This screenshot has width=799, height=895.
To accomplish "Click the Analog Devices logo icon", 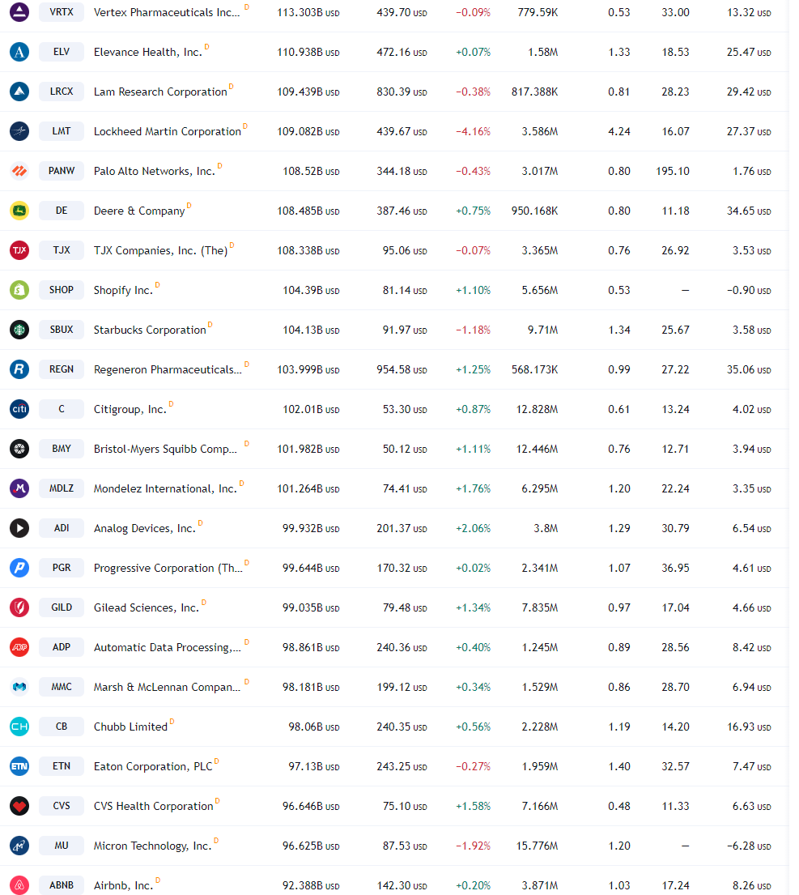I will click(x=19, y=528).
